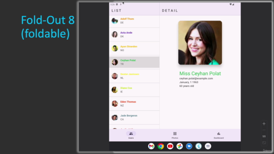
Task: Select Asta Ande in the list
Action: [x=134, y=35]
